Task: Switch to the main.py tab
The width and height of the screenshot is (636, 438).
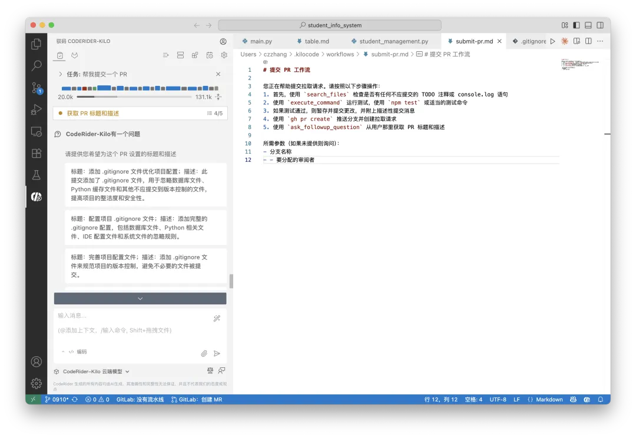Action: tap(261, 41)
